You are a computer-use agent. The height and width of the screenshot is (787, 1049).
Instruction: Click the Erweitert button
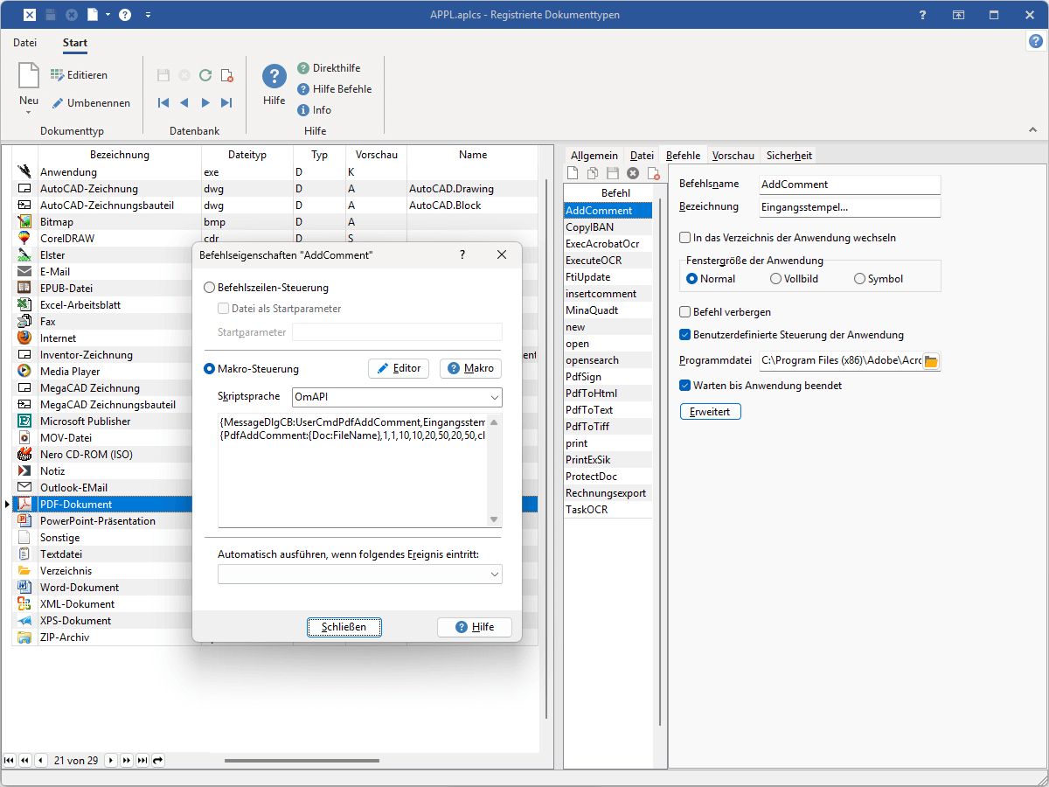710,412
